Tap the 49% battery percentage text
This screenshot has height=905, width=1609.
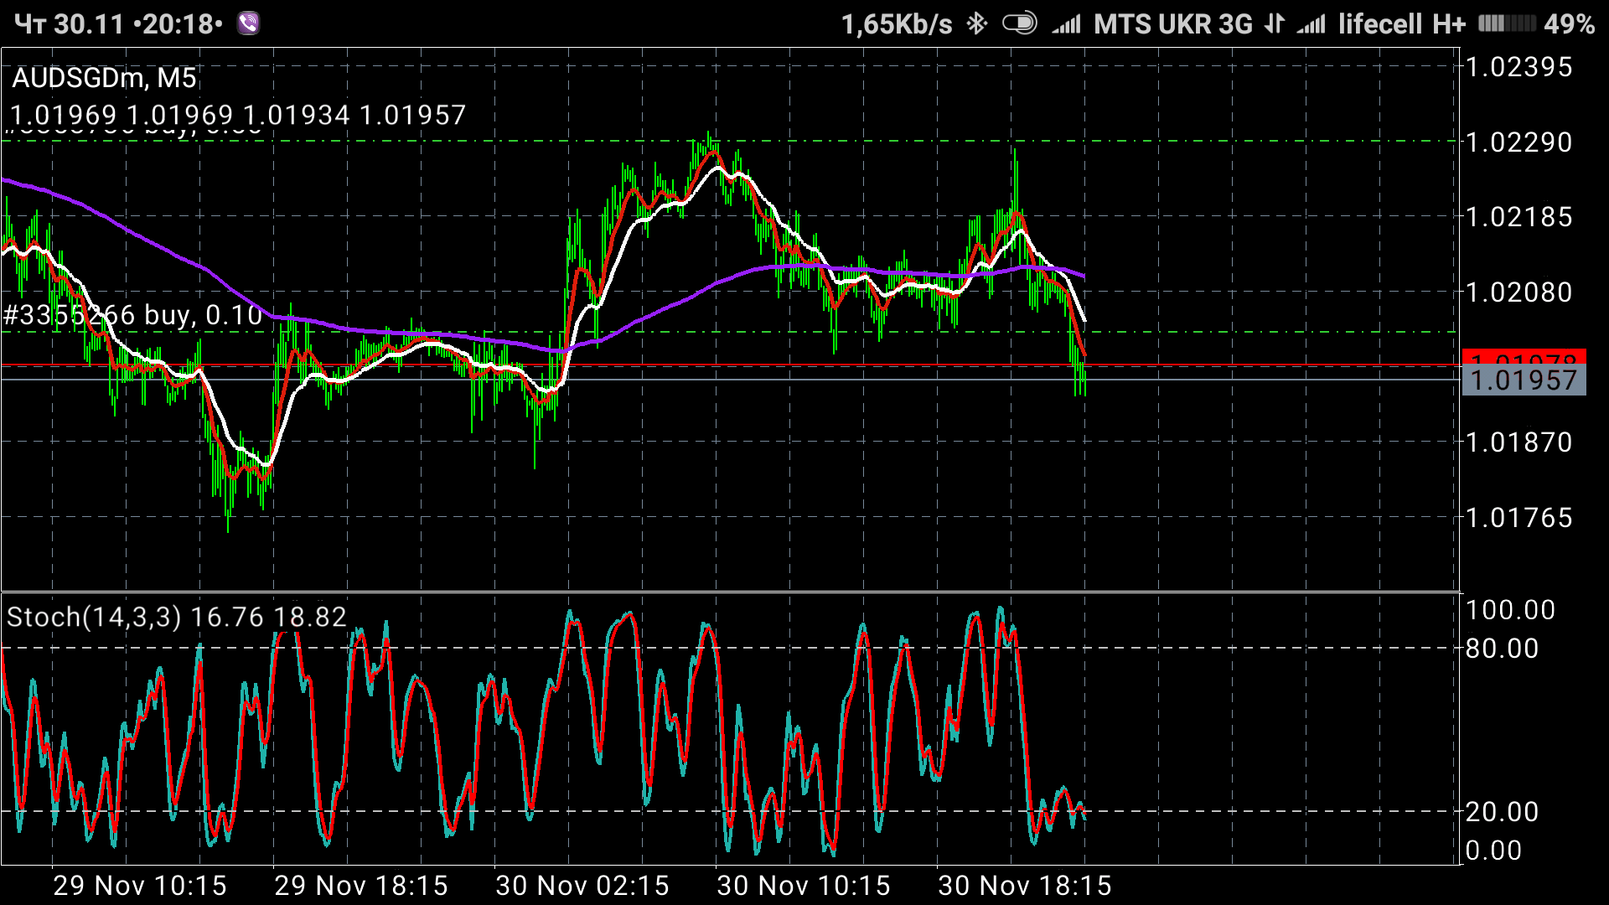coord(1569,23)
